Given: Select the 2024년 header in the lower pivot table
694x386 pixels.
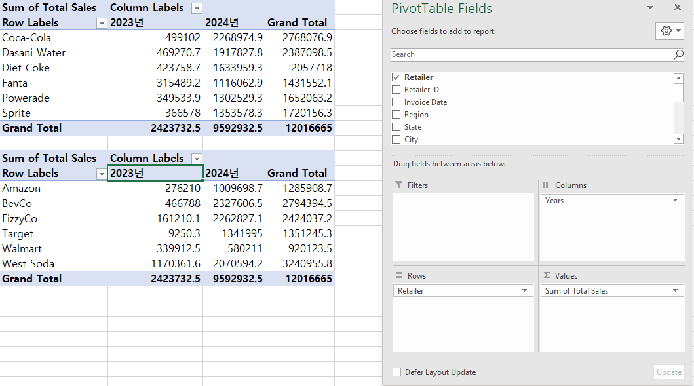Looking at the screenshot, I should click(x=234, y=173).
